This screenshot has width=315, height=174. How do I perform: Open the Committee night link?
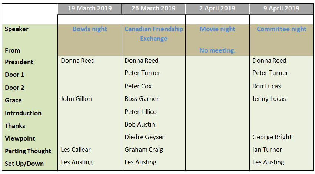click(x=281, y=29)
